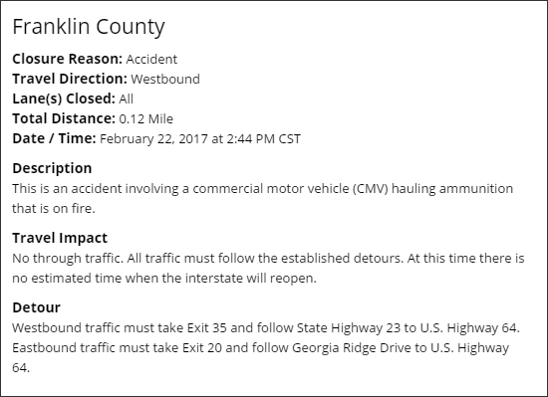Click the phrase 'that is on fire.'
Viewport: 548px width, 397px height.
click(x=54, y=209)
